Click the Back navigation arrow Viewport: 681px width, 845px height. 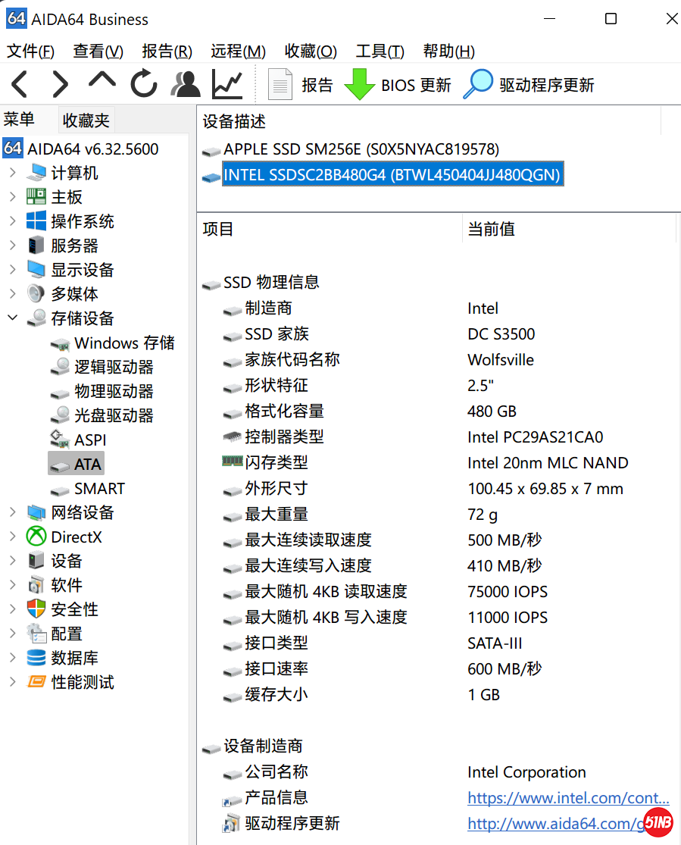pyautogui.click(x=20, y=84)
